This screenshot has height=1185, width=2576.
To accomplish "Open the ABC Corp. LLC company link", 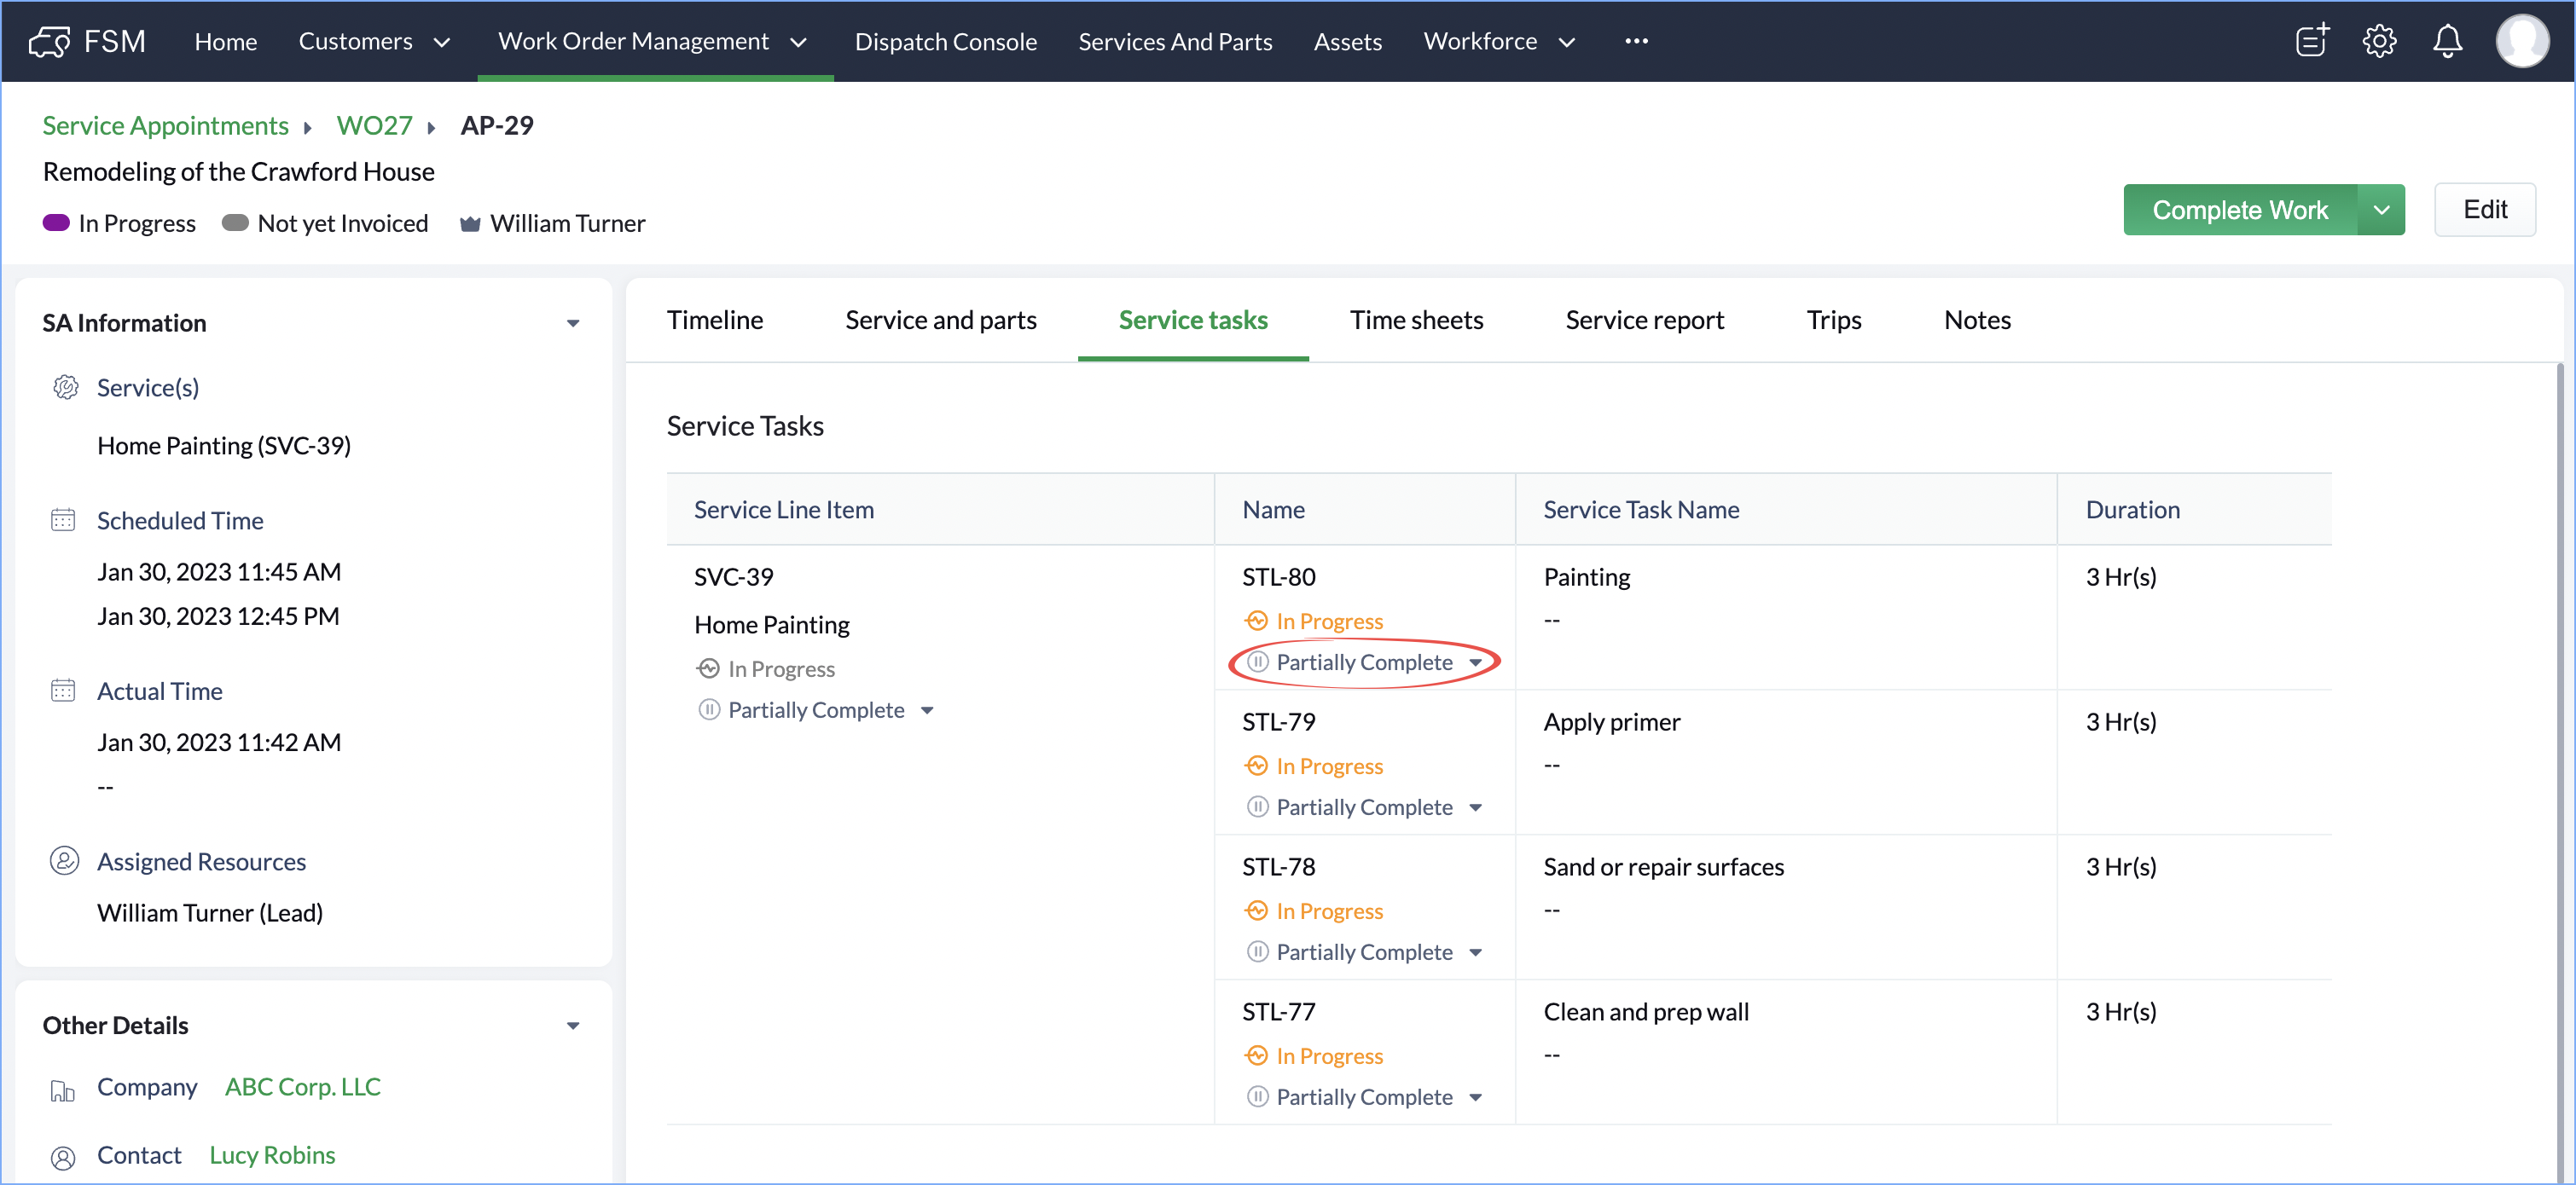I will coord(302,1086).
